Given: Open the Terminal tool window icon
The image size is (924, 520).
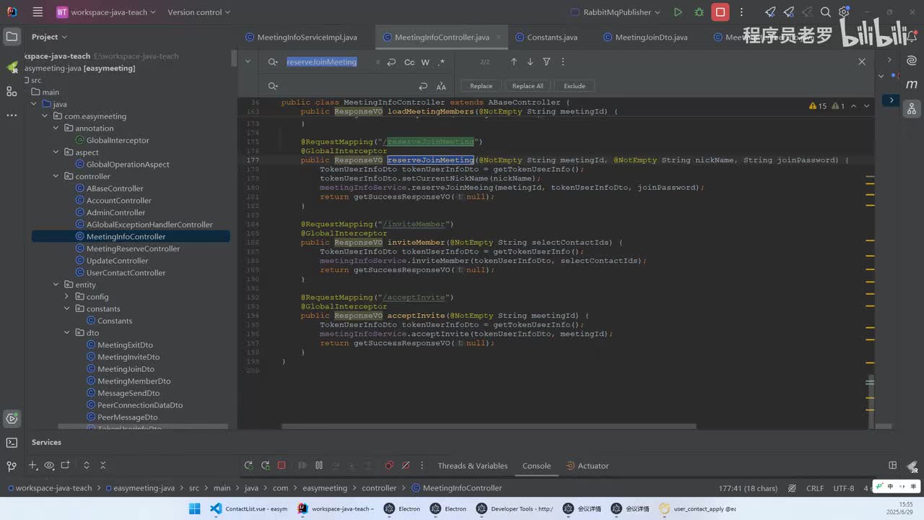Looking at the screenshot, I should pos(12,443).
